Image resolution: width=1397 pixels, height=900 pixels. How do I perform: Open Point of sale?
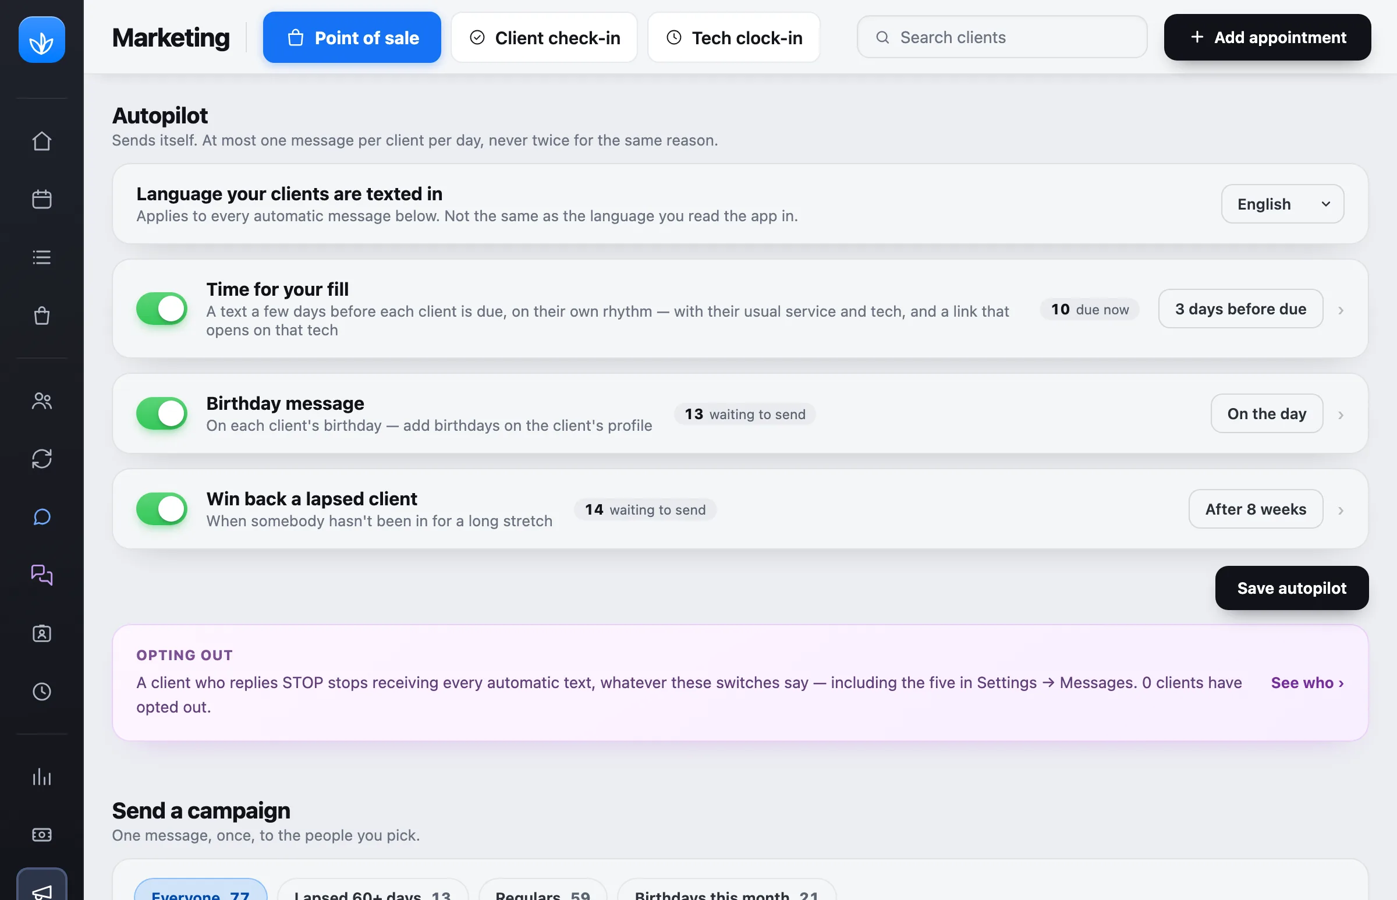coord(352,37)
